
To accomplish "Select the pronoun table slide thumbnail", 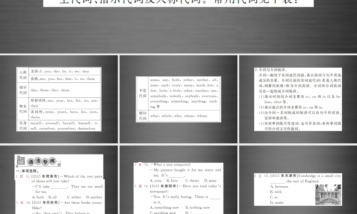I will coord(59,100).
